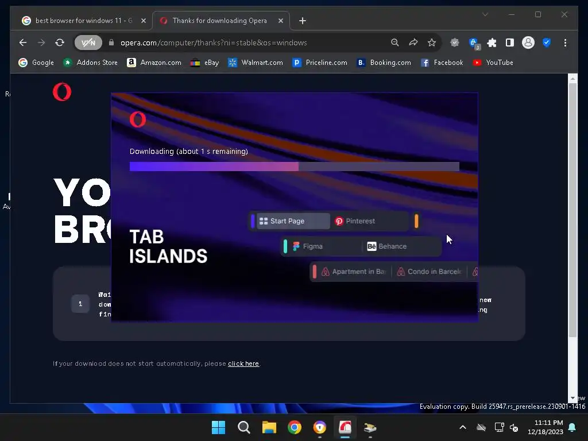
Task: Expand the tab search chevron
Action: [485, 14]
